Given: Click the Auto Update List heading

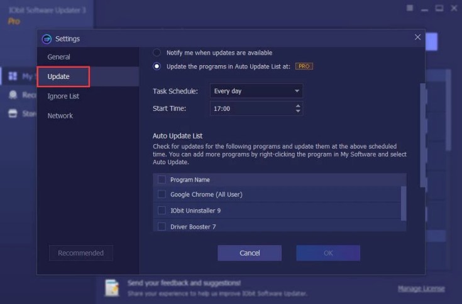Looking at the screenshot, I should tap(177, 136).
